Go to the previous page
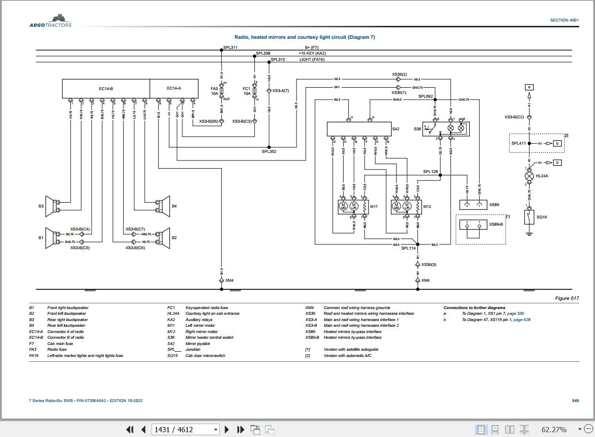 [x=143, y=429]
